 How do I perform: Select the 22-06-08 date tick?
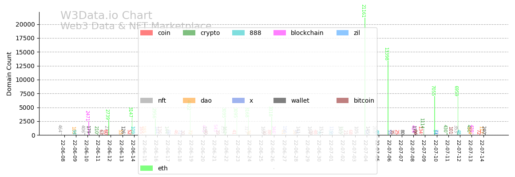(x=63, y=151)
